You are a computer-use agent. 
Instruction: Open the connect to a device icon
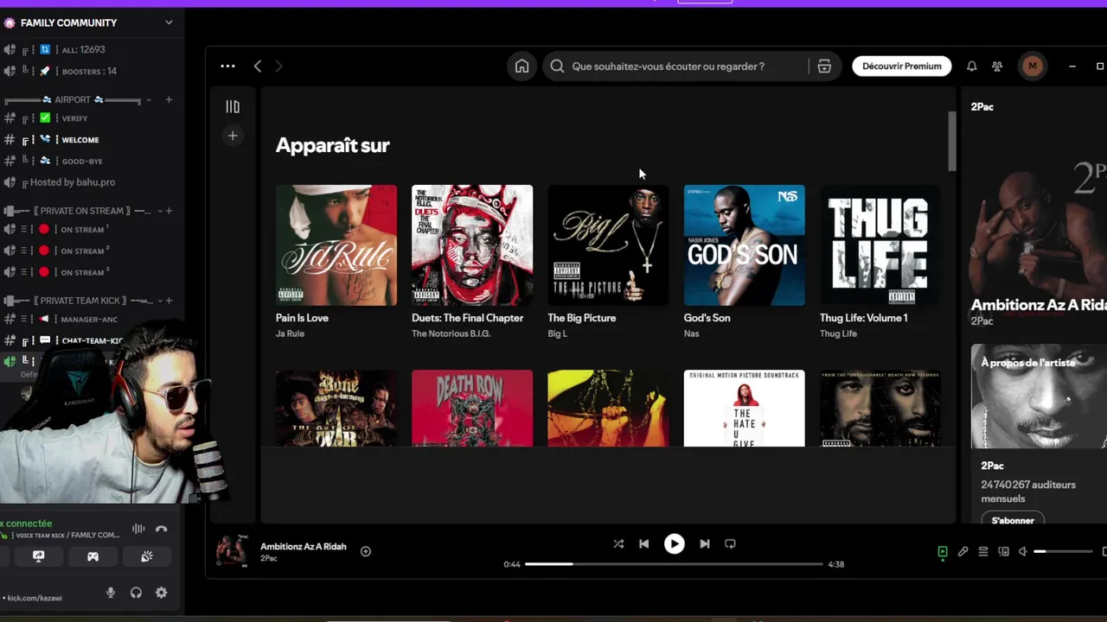pos(1003,551)
